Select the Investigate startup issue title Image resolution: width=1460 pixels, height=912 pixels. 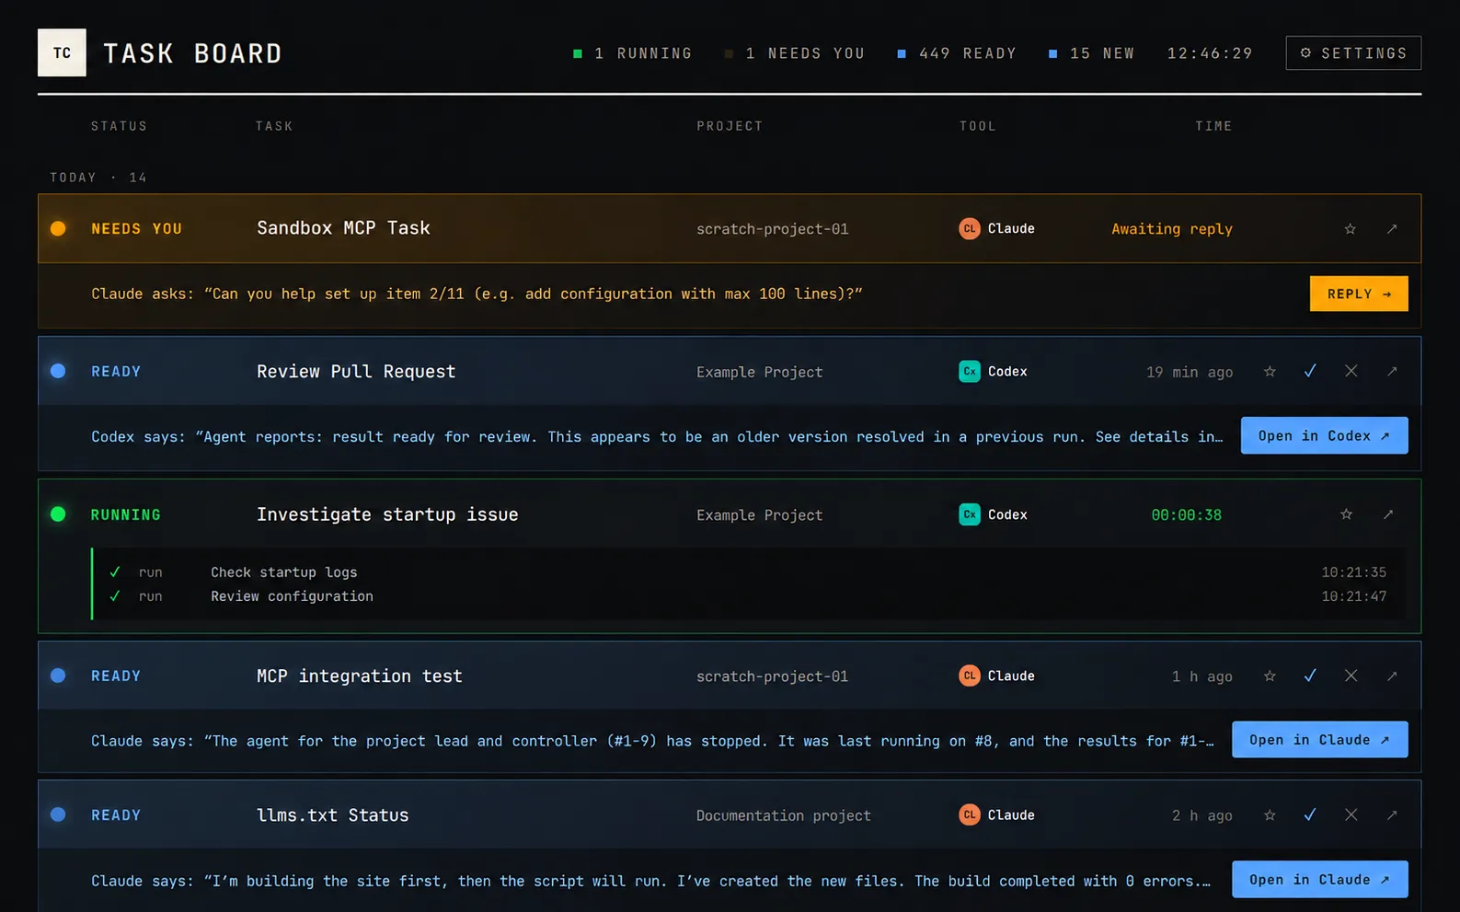(x=387, y=514)
